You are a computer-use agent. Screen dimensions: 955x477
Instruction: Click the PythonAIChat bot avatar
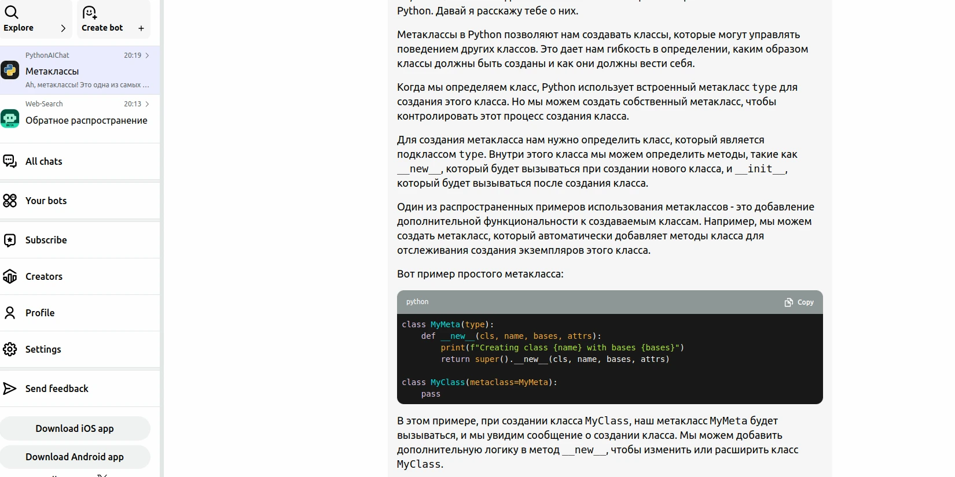tap(10, 70)
